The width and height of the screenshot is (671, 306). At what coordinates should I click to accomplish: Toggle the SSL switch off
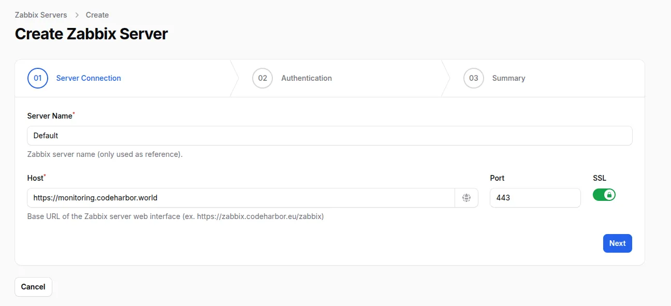coord(604,195)
